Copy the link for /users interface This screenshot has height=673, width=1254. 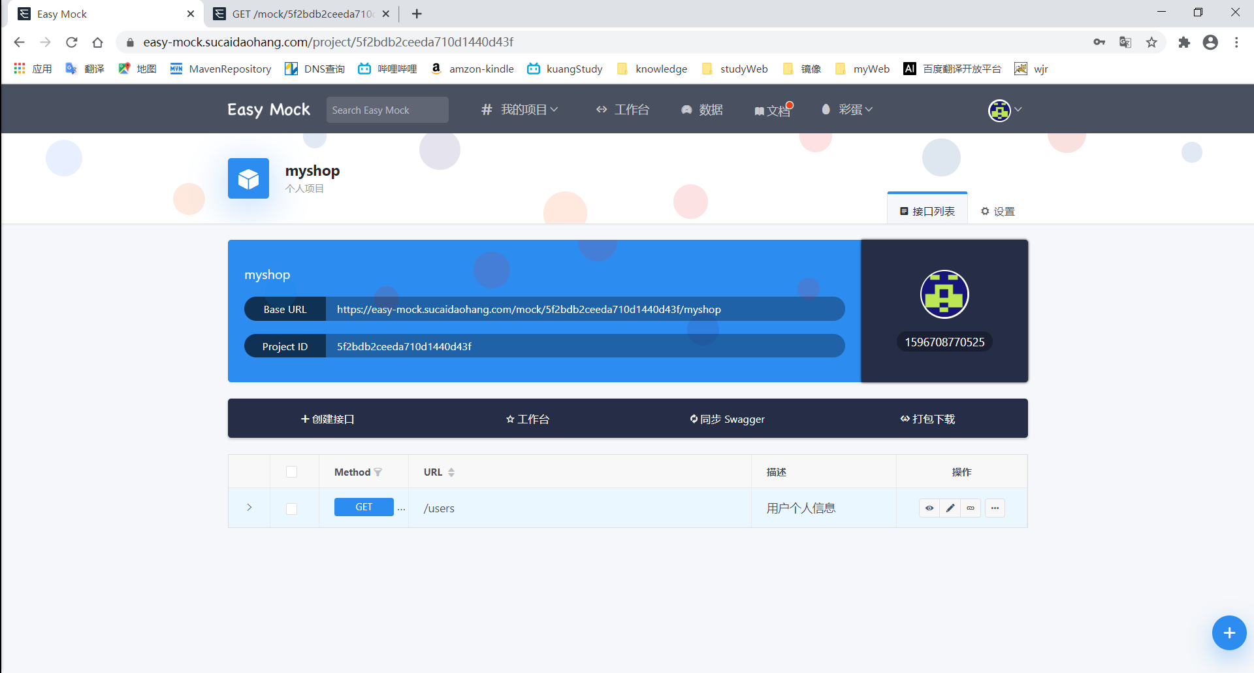click(x=971, y=508)
